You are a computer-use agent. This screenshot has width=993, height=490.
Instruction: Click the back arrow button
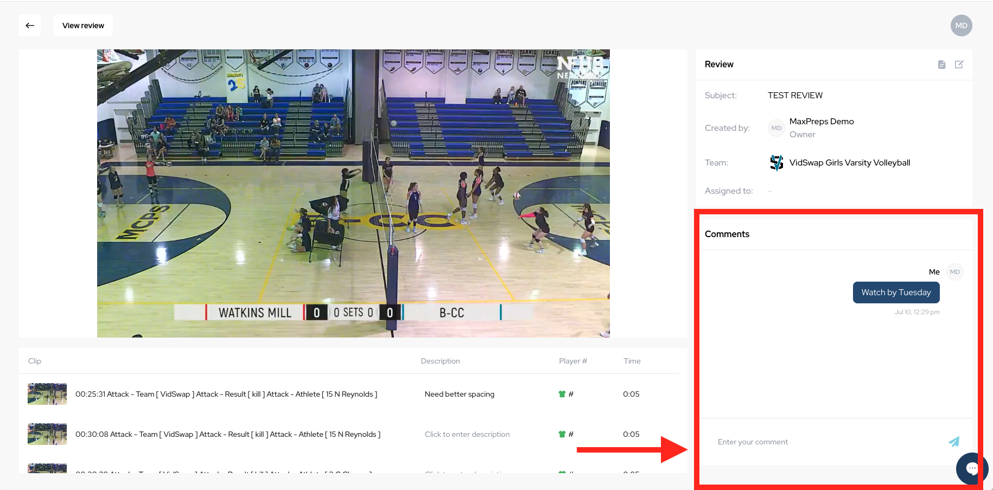30,26
